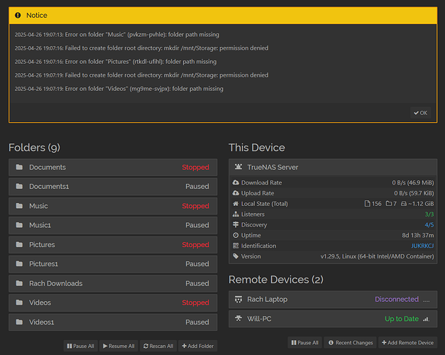The height and width of the screenshot is (355, 445).
Task: Click the Listeners network icon
Action: (x=236, y=214)
